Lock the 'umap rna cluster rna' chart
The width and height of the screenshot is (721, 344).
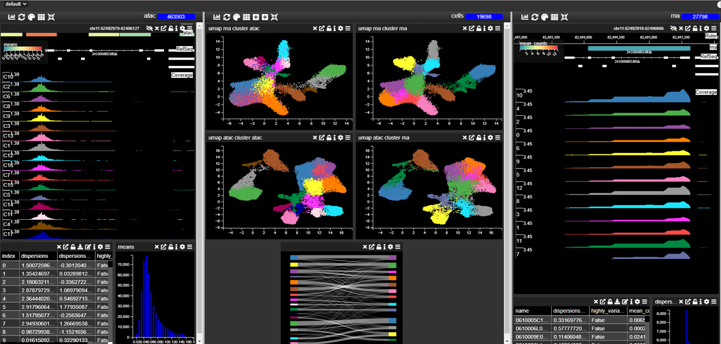(479, 28)
